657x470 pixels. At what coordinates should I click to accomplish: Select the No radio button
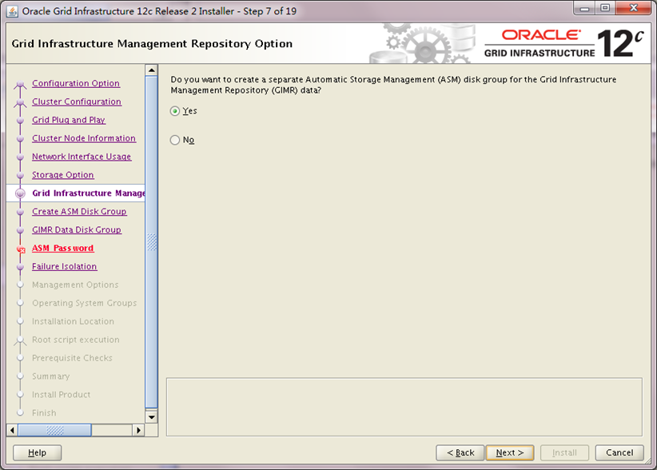(x=175, y=140)
